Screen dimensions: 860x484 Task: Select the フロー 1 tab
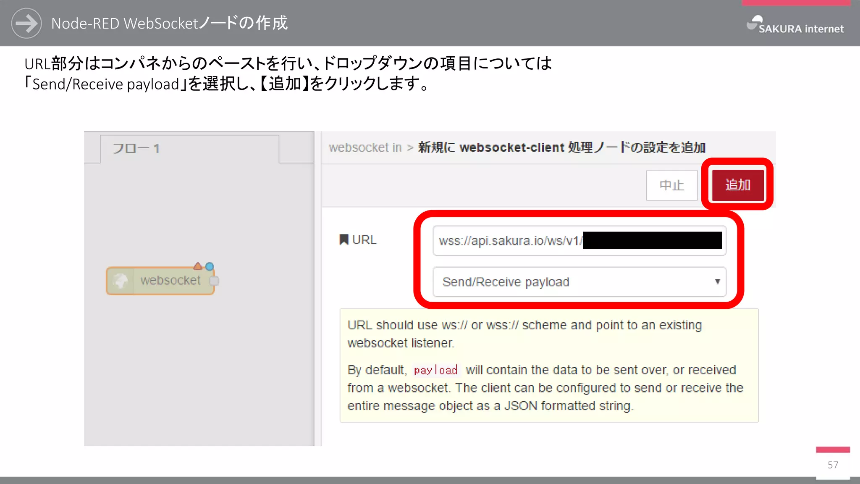coord(190,149)
